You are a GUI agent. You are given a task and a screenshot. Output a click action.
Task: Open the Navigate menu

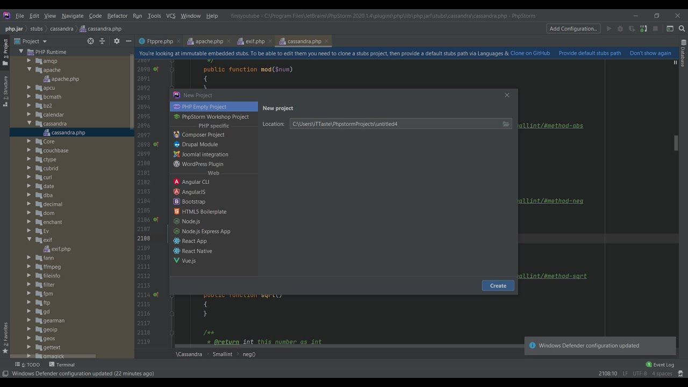click(73, 16)
